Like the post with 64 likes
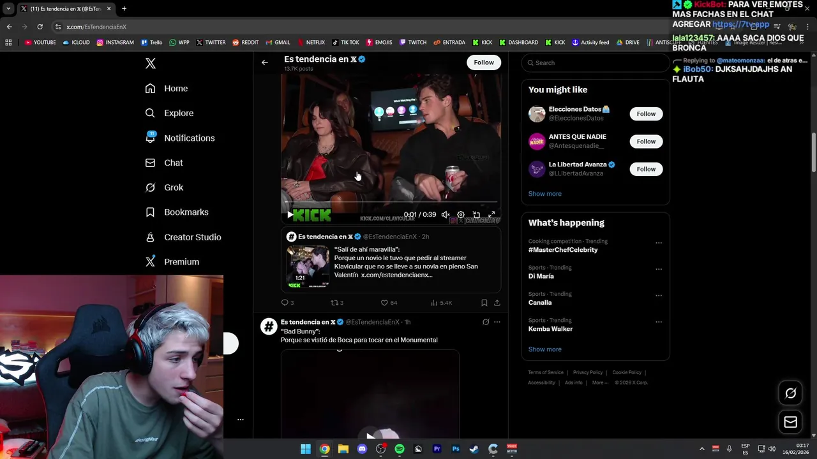The image size is (817, 459). coord(389,303)
